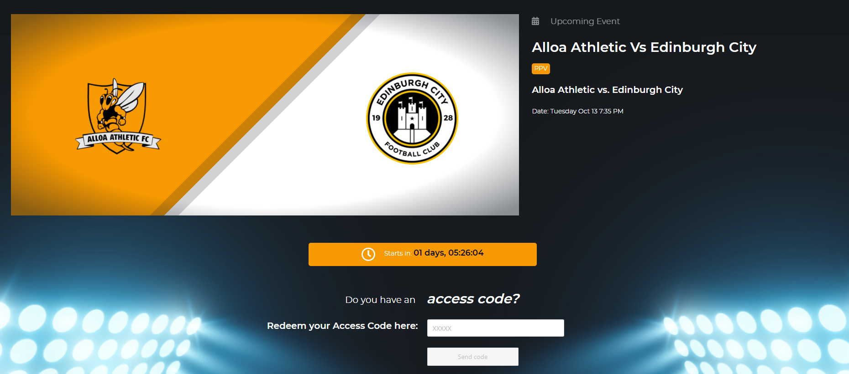Image resolution: width=849 pixels, height=374 pixels.
Task: Click the Date: Tuesday Oct 13 7:35 PM text
Action: point(577,111)
